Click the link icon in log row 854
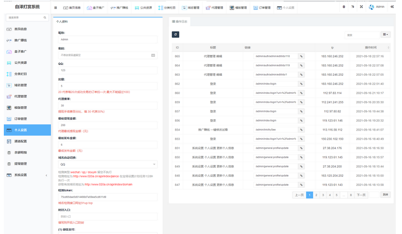 301,130
